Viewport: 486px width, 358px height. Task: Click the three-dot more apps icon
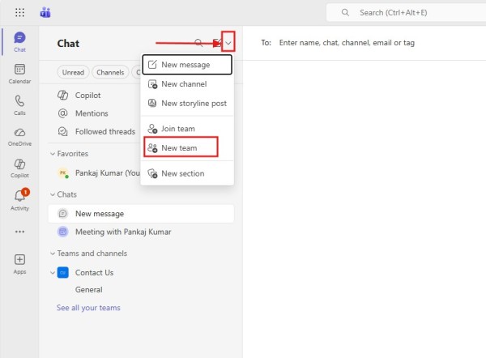[x=19, y=232]
